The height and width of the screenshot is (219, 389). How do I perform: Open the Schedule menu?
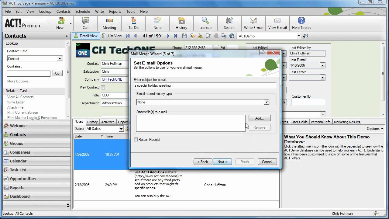(x=83, y=12)
